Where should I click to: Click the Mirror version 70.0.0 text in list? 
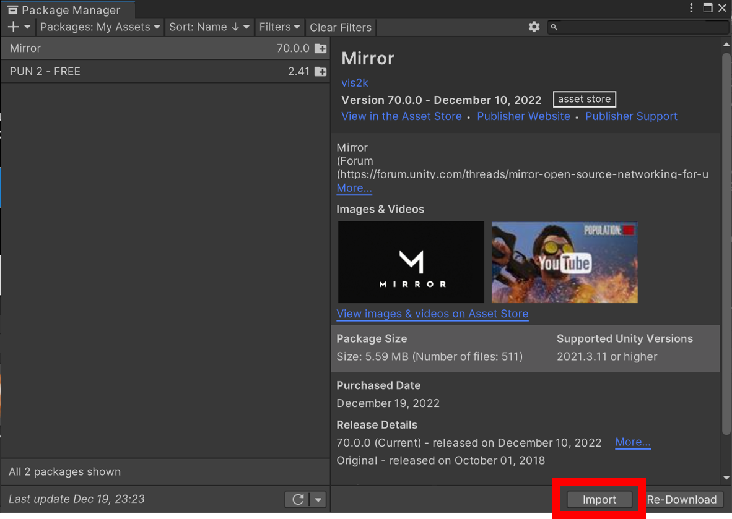[293, 48]
